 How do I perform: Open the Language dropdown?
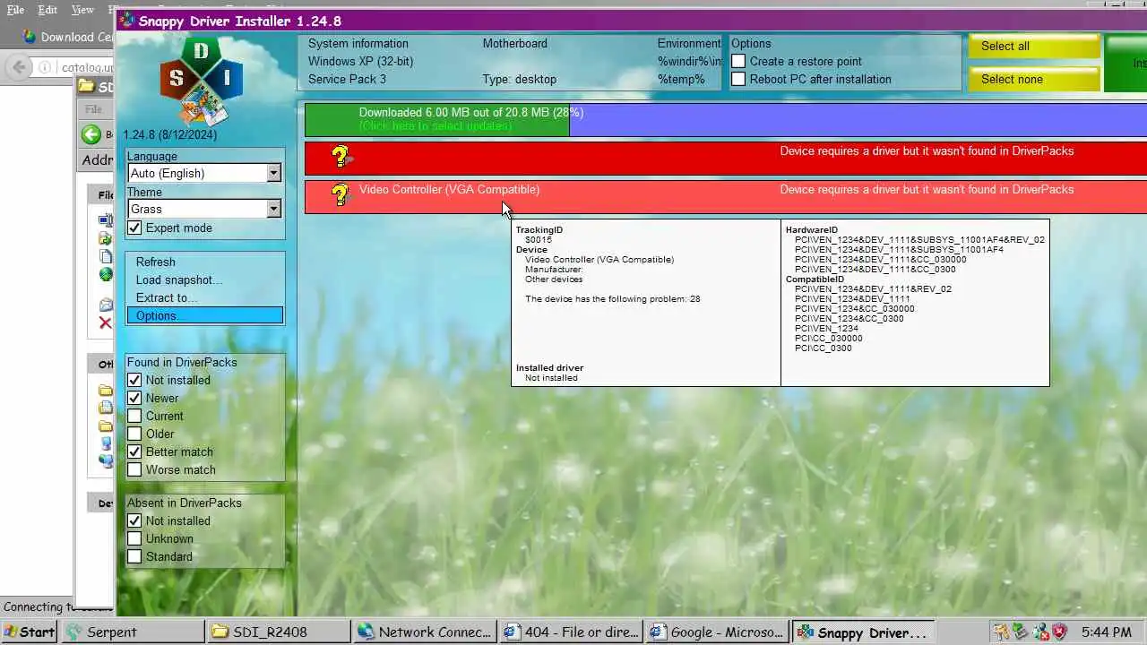204,173
